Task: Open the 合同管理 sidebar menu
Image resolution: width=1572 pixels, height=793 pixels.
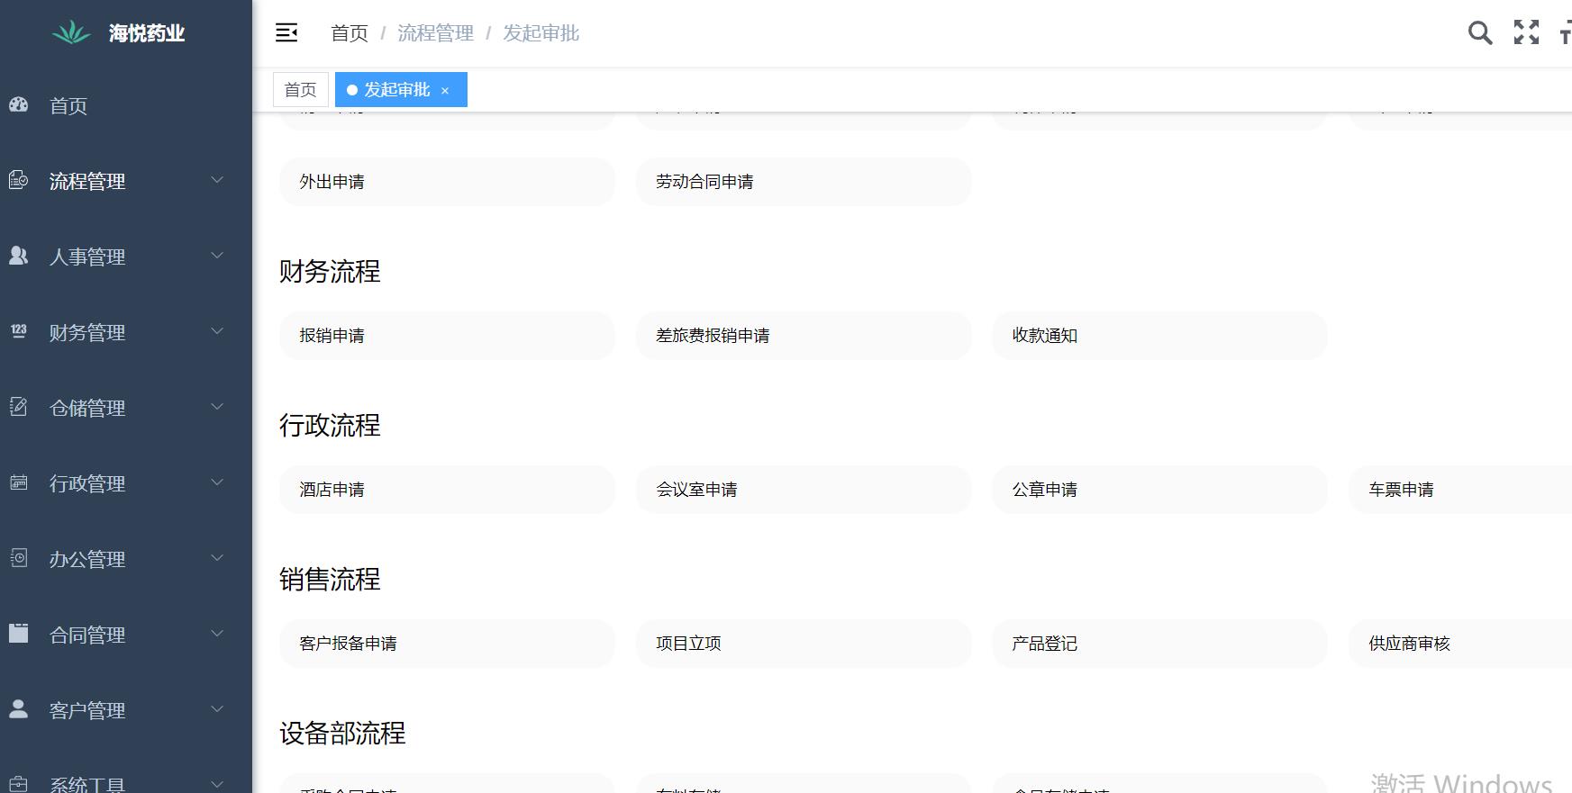Action: [x=126, y=635]
